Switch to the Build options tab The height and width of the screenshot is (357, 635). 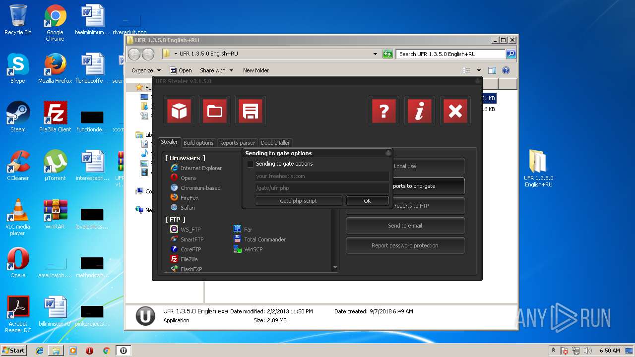click(x=198, y=143)
